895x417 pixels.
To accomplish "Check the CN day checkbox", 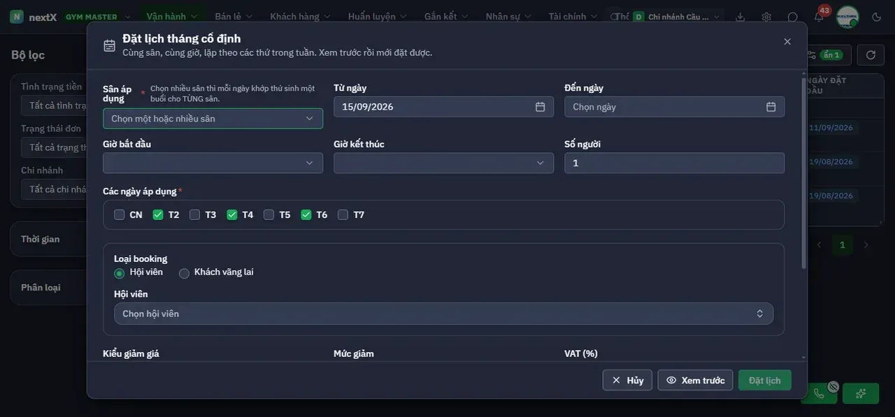I will click(x=120, y=215).
